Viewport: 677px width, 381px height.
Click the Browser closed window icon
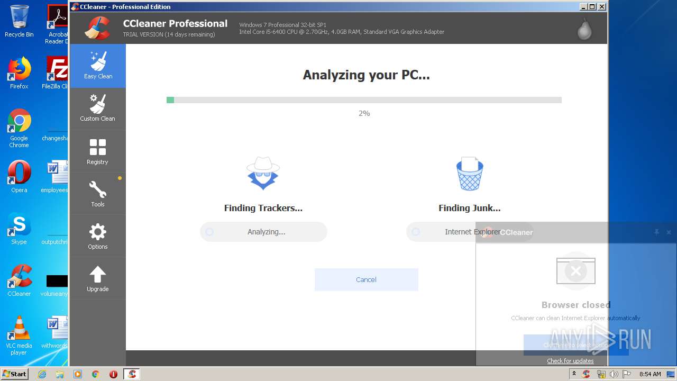click(x=576, y=271)
